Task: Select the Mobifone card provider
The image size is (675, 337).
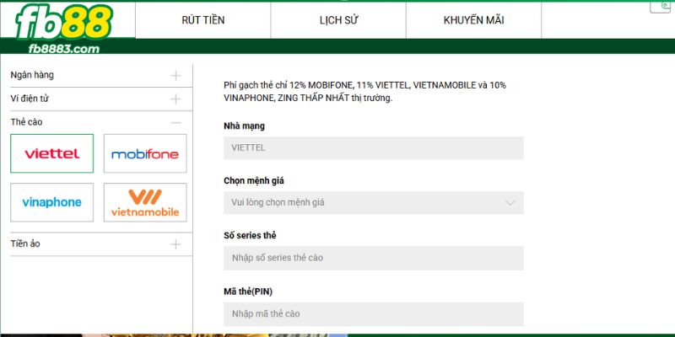Action: [145, 153]
